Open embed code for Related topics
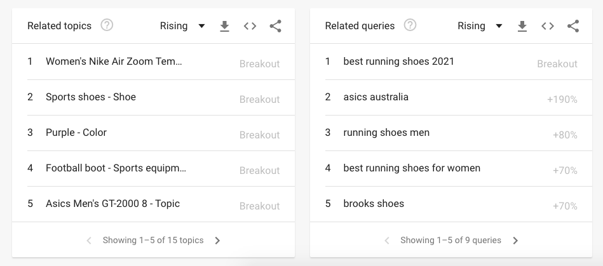Viewport: 603px width, 266px height. point(250,26)
